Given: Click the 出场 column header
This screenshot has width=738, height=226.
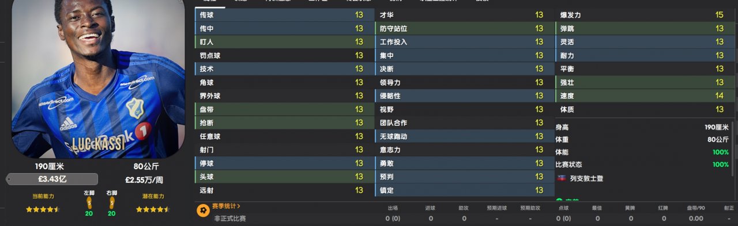Looking at the screenshot, I should (x=393, y=208).
